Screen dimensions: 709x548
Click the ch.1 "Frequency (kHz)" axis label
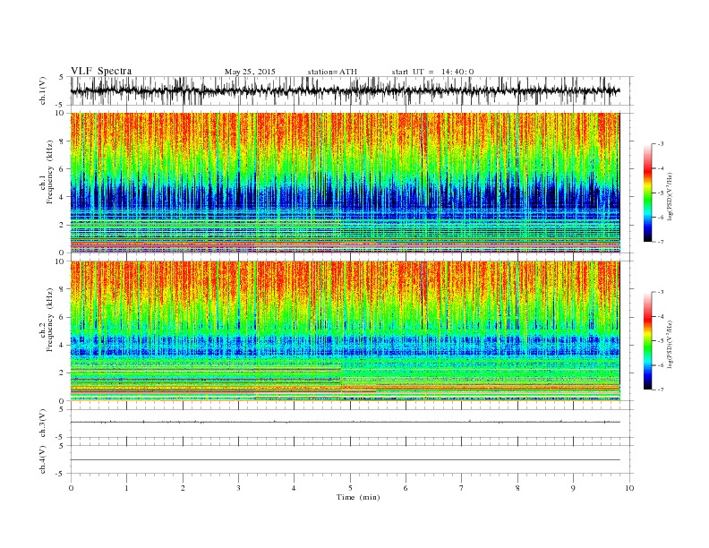(50, 172)
